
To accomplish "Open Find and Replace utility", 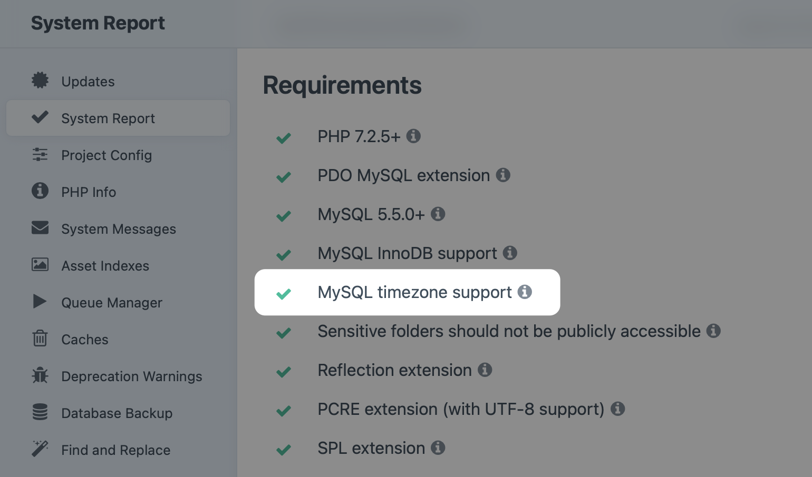I will coord(118,450).
